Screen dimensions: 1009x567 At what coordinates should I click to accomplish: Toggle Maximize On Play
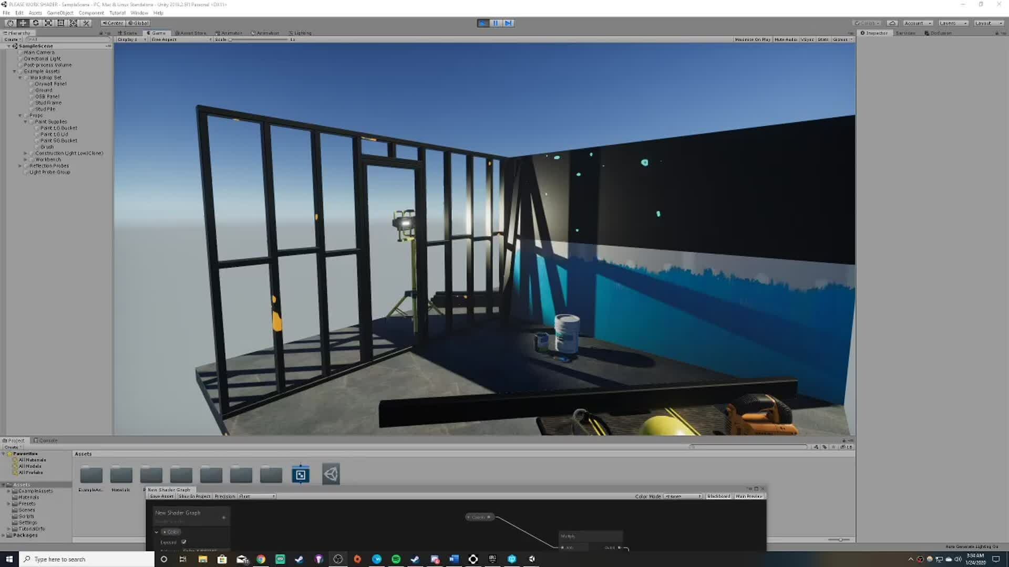[752, 39]
